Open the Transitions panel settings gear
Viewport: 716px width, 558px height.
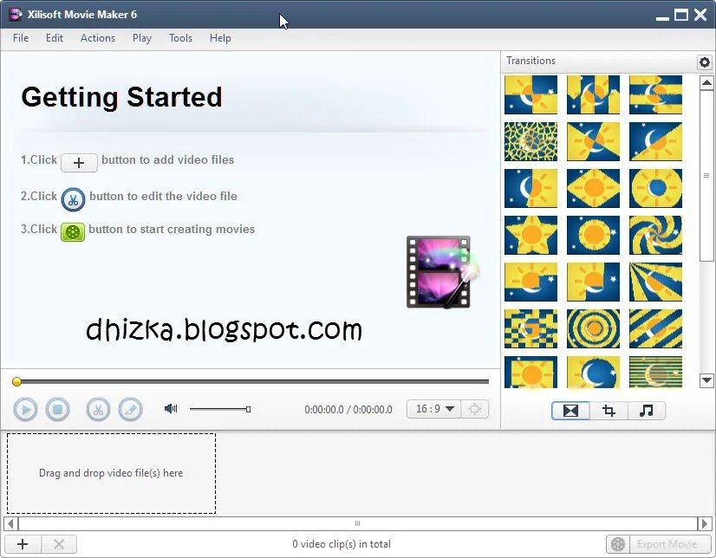(705, 62)
